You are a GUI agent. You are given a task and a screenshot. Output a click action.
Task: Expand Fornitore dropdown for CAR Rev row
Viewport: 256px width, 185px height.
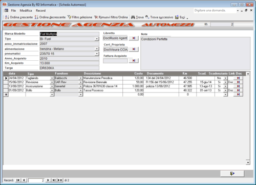(x=80, y=82)
